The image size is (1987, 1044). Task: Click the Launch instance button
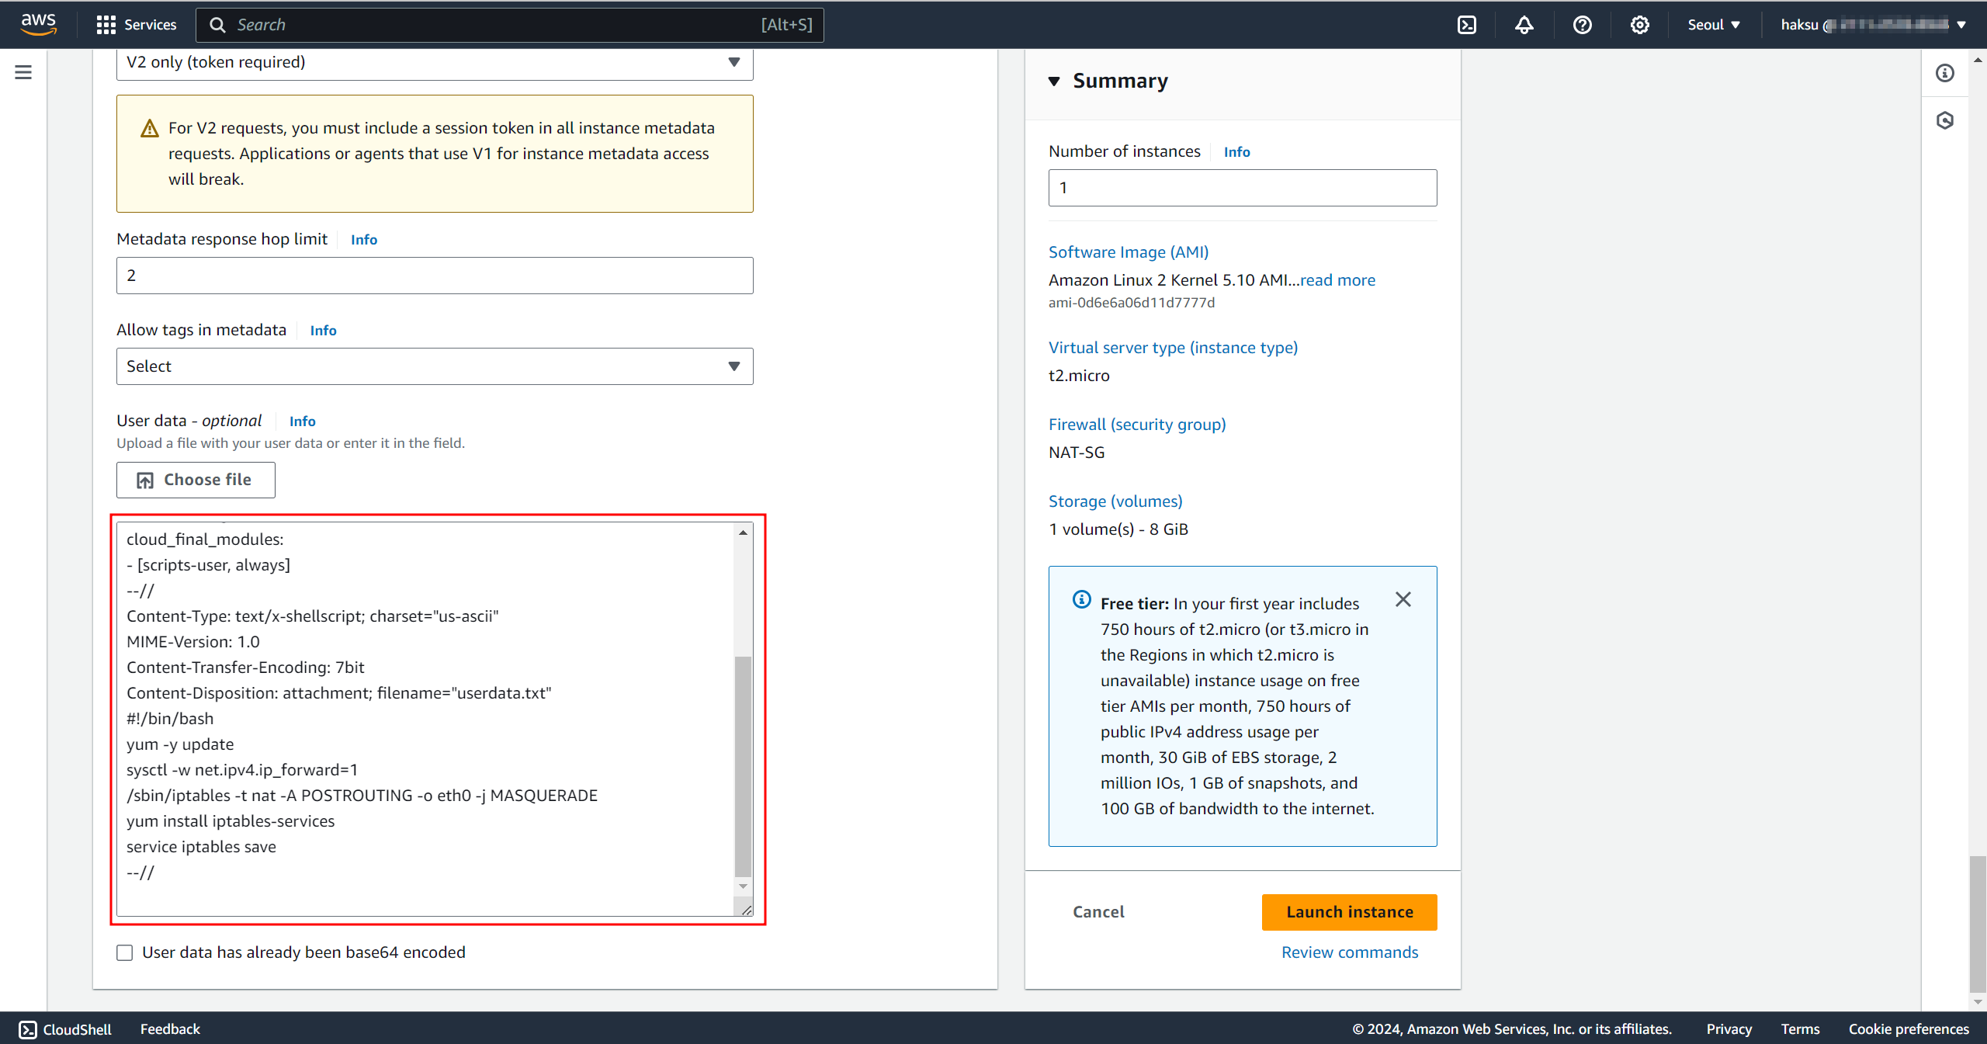pyautogui.click(x=1349, y=912)
